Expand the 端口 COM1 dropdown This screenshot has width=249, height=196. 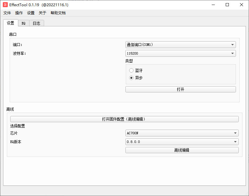(181, 45)
